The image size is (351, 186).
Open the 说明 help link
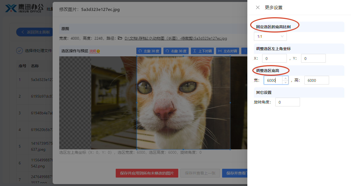pos(93,51)
